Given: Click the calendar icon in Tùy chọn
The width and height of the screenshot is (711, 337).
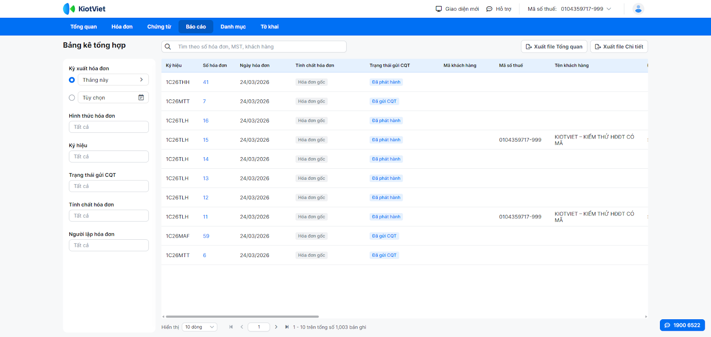Looking at the screenshot, I should point(141,98).
